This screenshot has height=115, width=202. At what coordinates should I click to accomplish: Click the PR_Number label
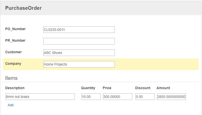click(x=15, y=40)
